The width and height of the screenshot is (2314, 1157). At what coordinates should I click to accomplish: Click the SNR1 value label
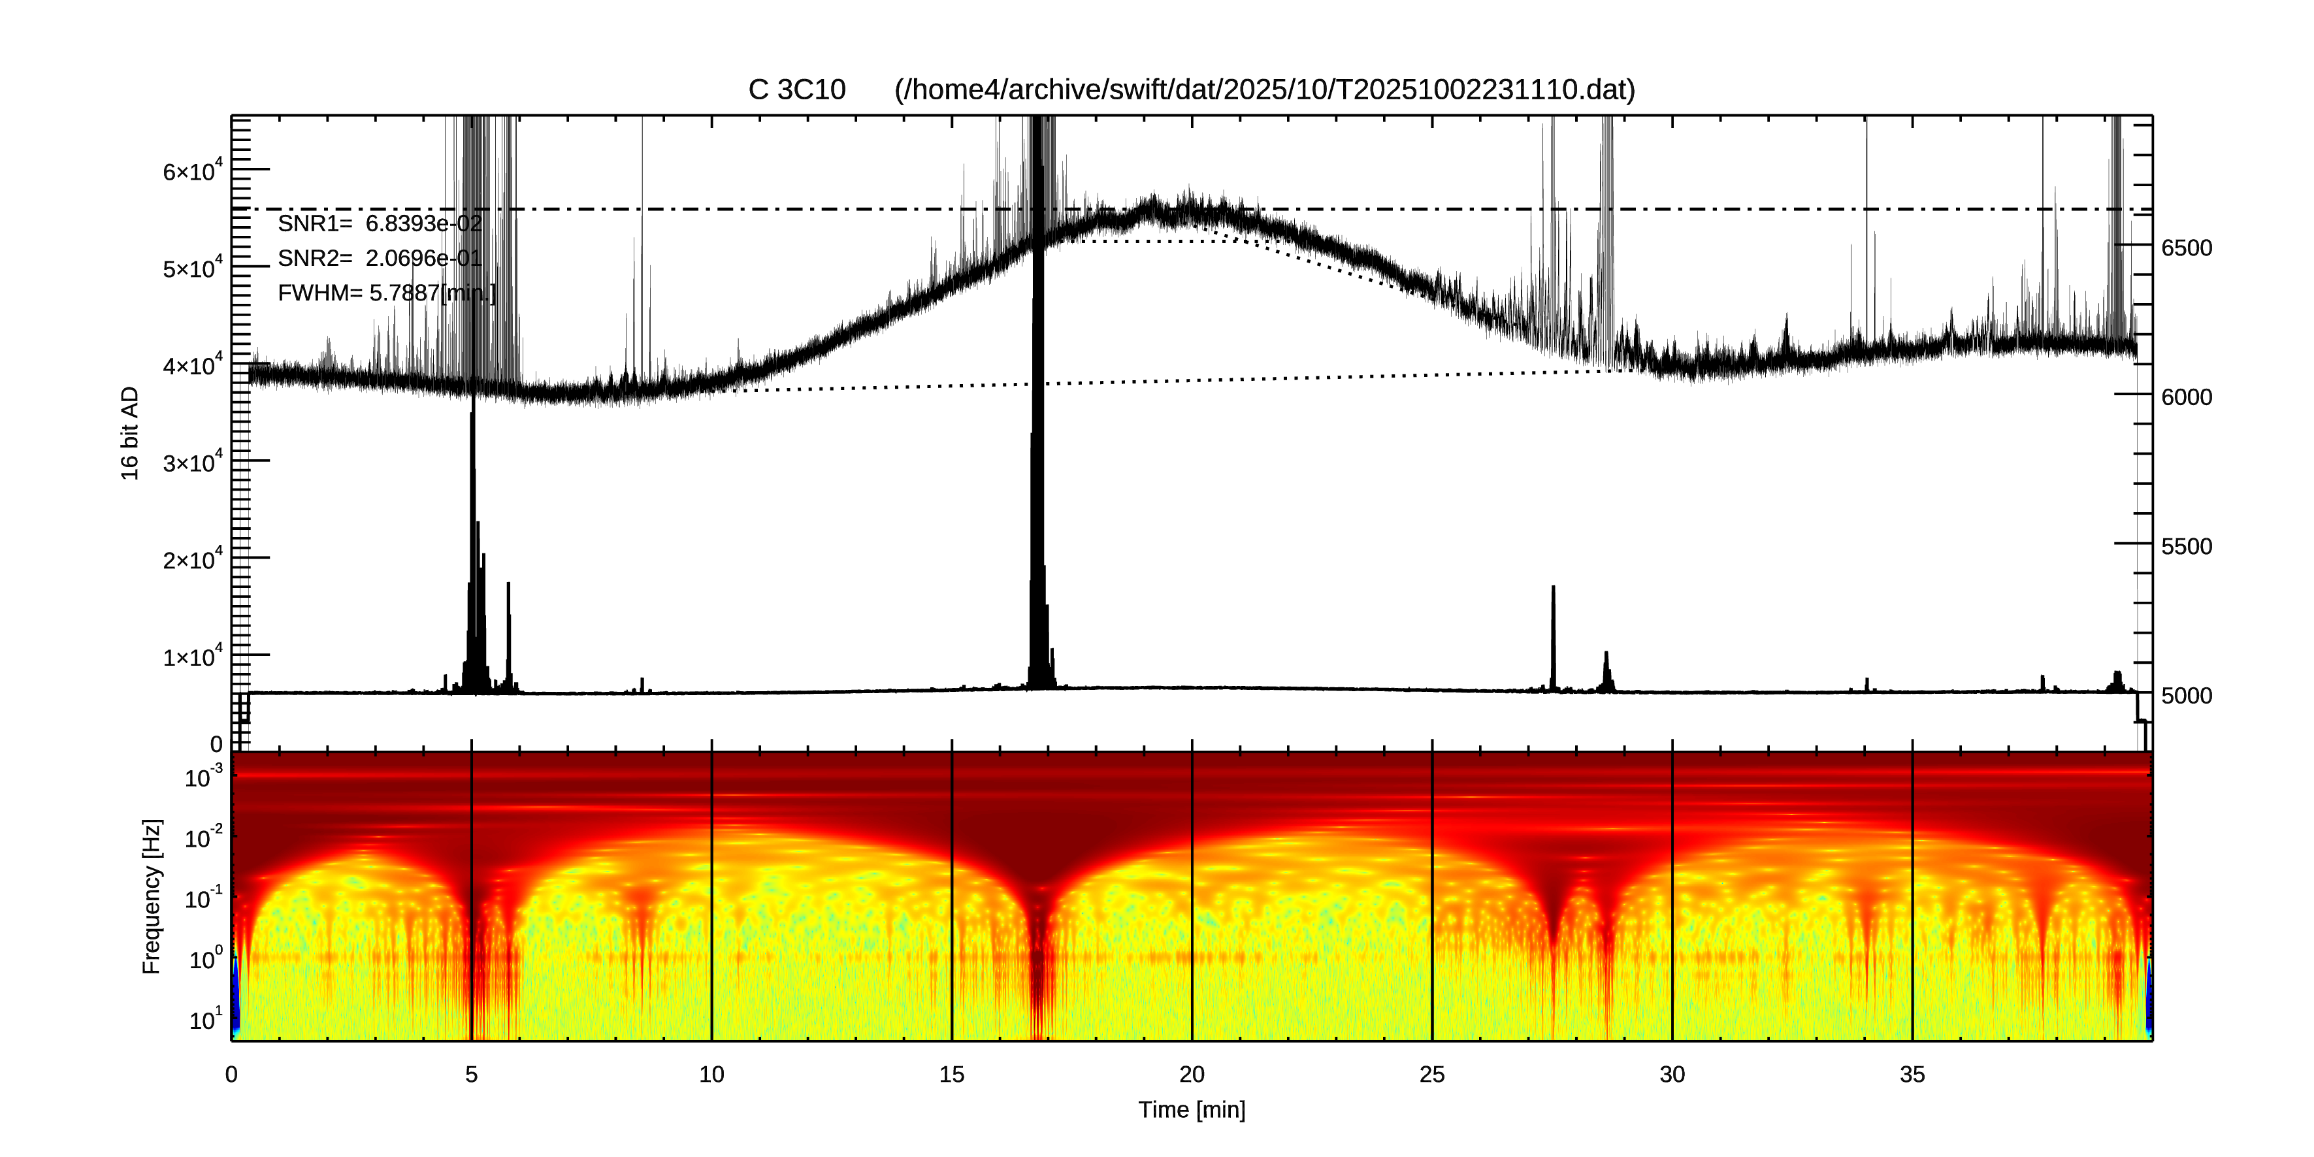[x=370, y=223]
